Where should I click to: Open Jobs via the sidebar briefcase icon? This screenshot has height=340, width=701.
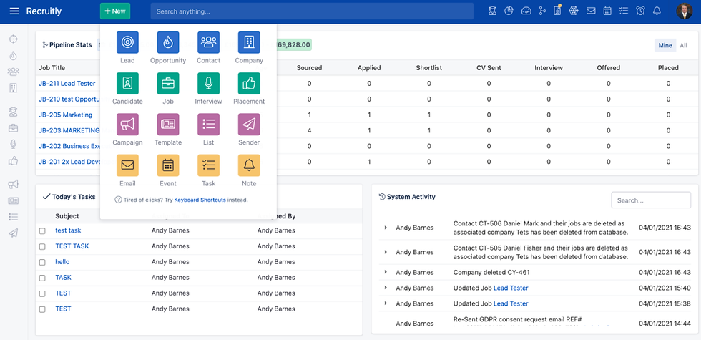[x=14, y=128]
